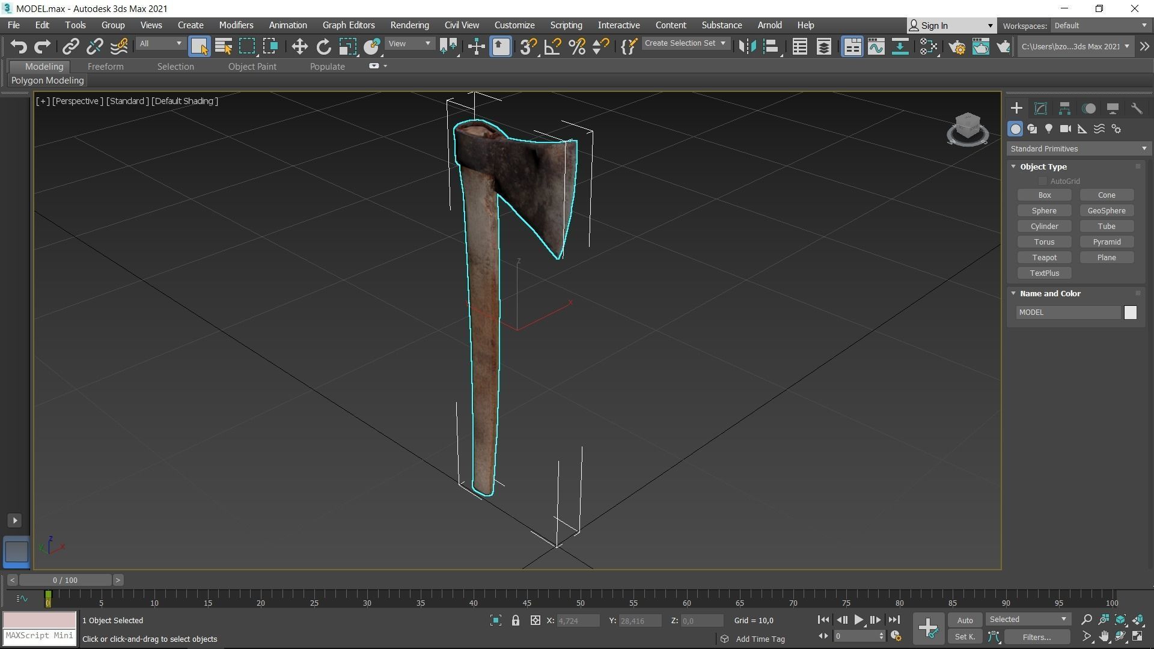Toggle Set Key mode button

[965, 636]
